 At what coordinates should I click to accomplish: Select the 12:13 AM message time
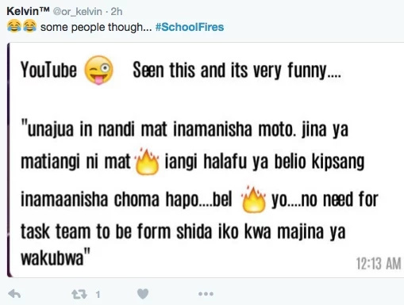tap(379, 264)
